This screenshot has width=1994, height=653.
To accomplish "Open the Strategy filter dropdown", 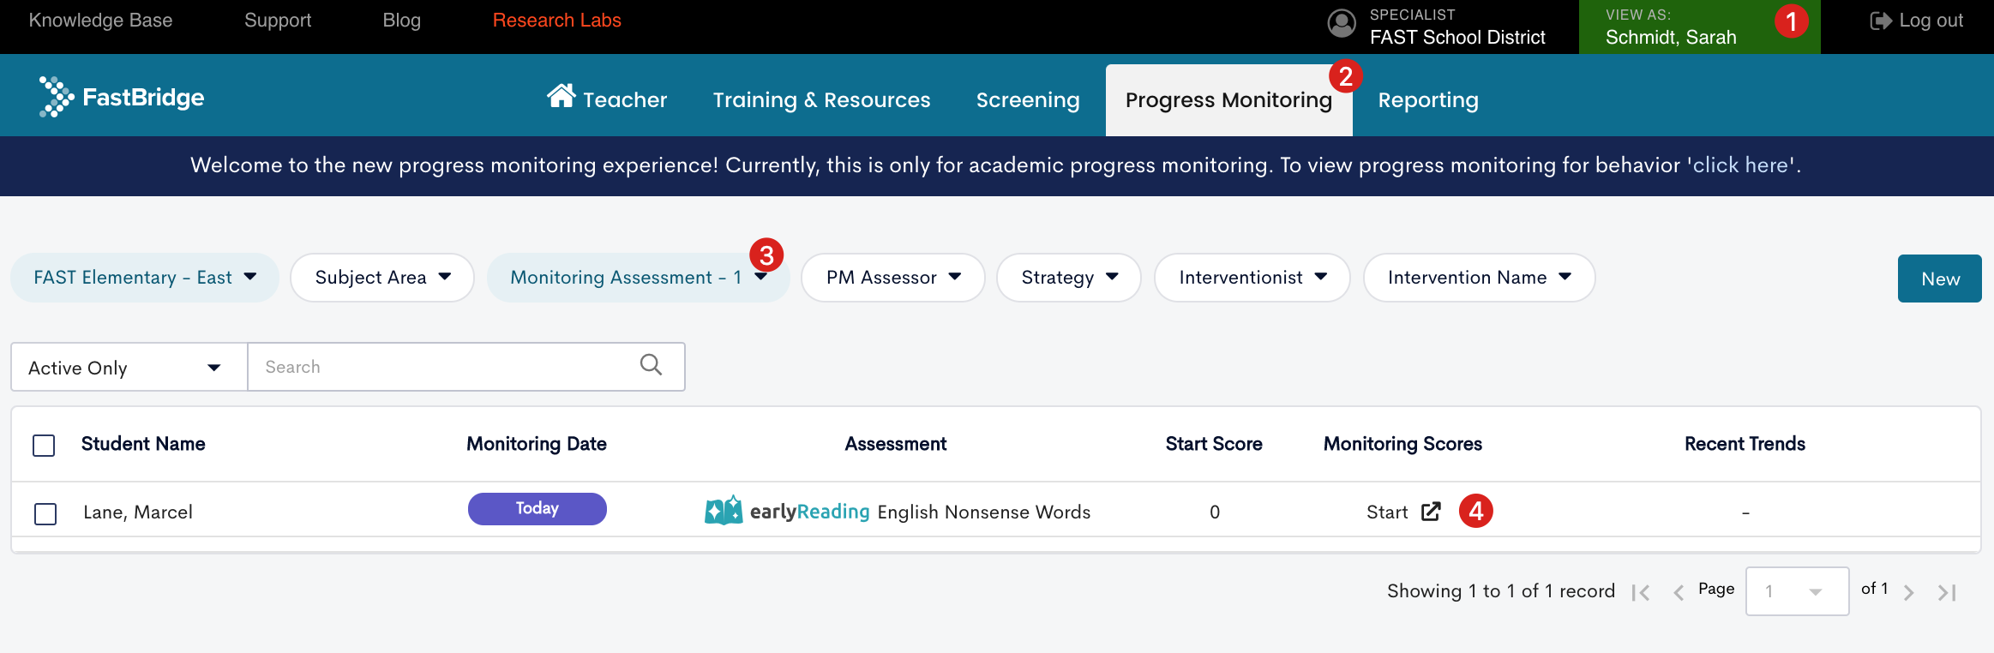I will coord(1069,278).
